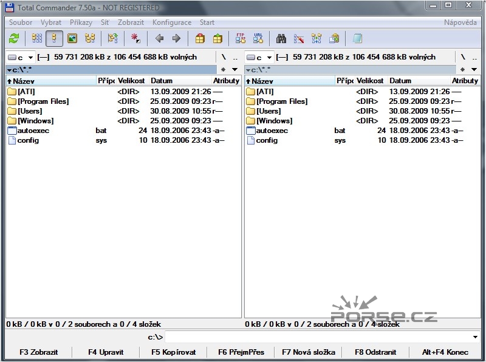486x362 pixels.
Task: Show directory tree view icon
Action: coord(90,38)
